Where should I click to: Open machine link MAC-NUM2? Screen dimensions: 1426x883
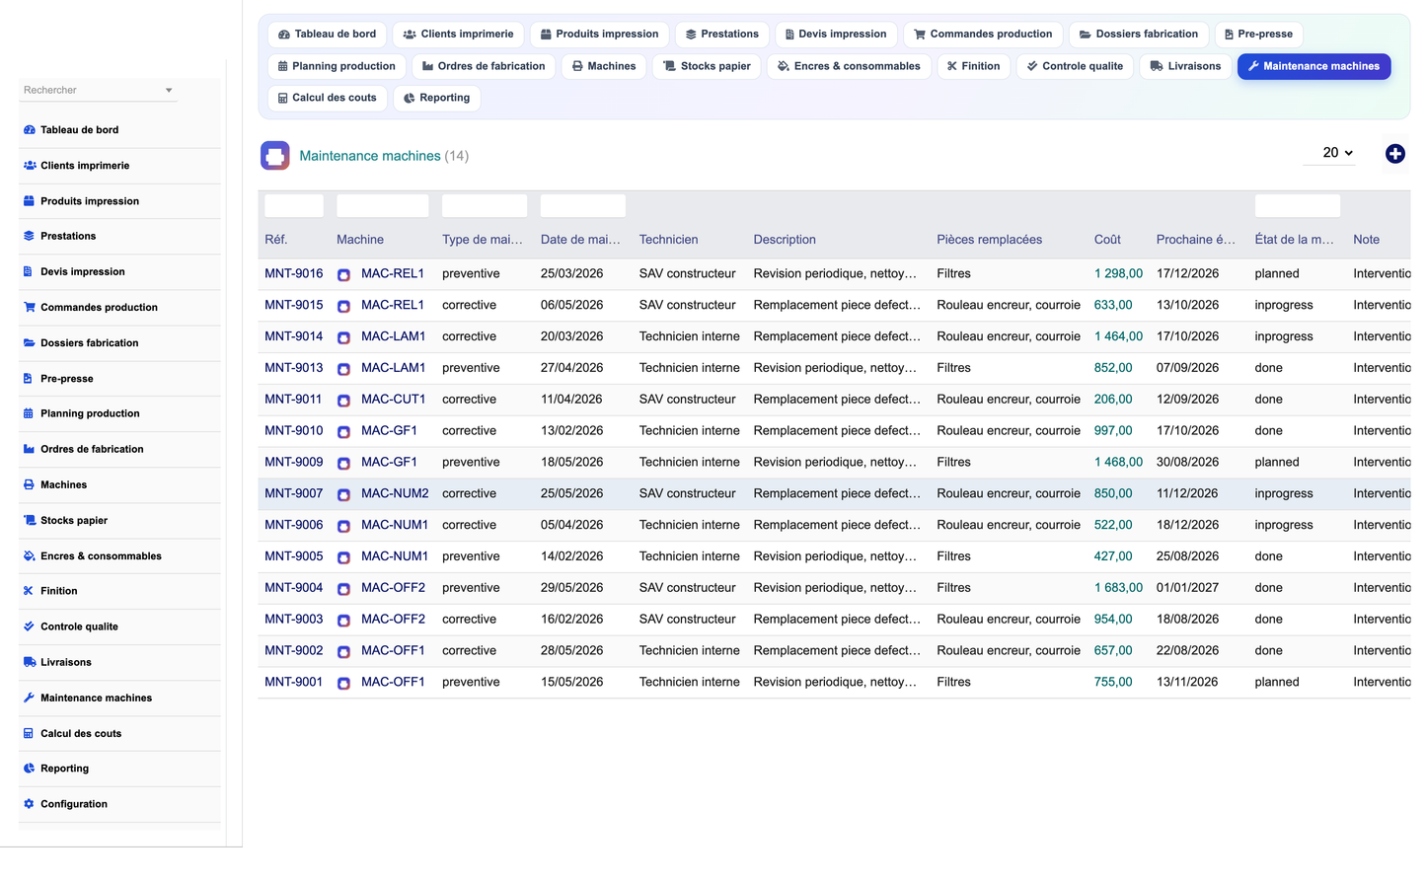click(x=395, y=493)
